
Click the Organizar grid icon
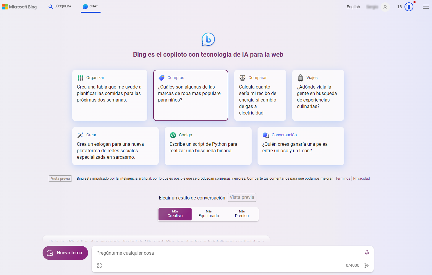point(80,78)
